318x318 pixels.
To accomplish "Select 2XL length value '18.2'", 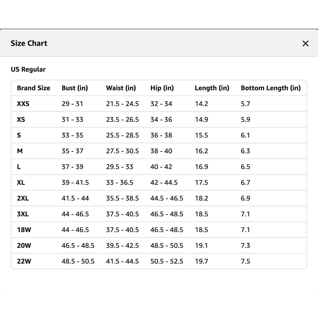I will pos(201,198).
